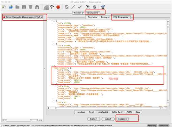The width and height of the screenshot is (172, 127).
Task: Click the Repeat request refresh icon
Action: point(67,7)
